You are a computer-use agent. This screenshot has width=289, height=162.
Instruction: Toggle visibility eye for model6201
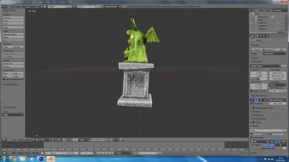(278, 26)
